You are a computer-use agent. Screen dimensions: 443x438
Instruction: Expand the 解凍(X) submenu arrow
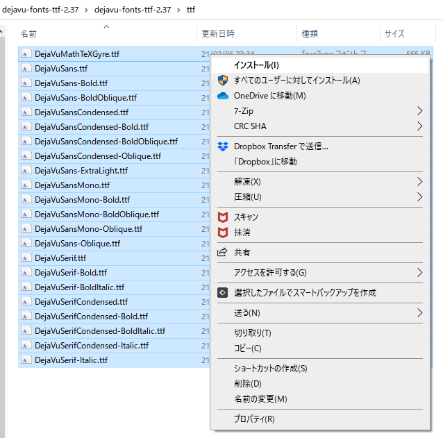click(419, 182)
